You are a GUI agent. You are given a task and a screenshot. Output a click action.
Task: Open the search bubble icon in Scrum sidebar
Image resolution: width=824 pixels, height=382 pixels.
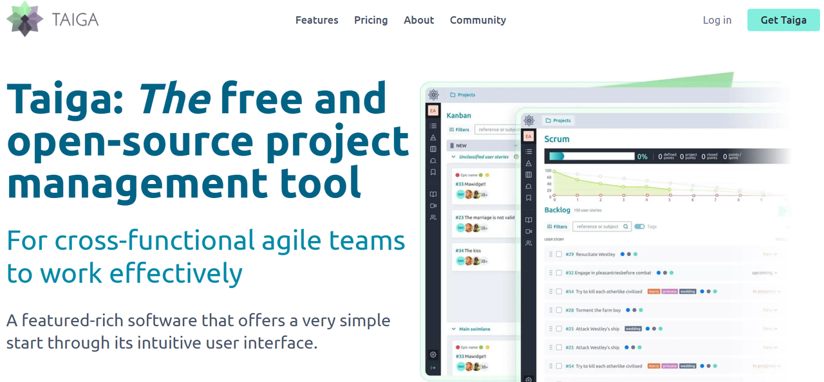(x=529, y=186)
